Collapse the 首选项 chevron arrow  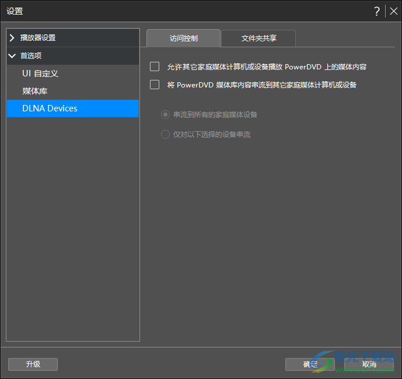pos(12,55)
